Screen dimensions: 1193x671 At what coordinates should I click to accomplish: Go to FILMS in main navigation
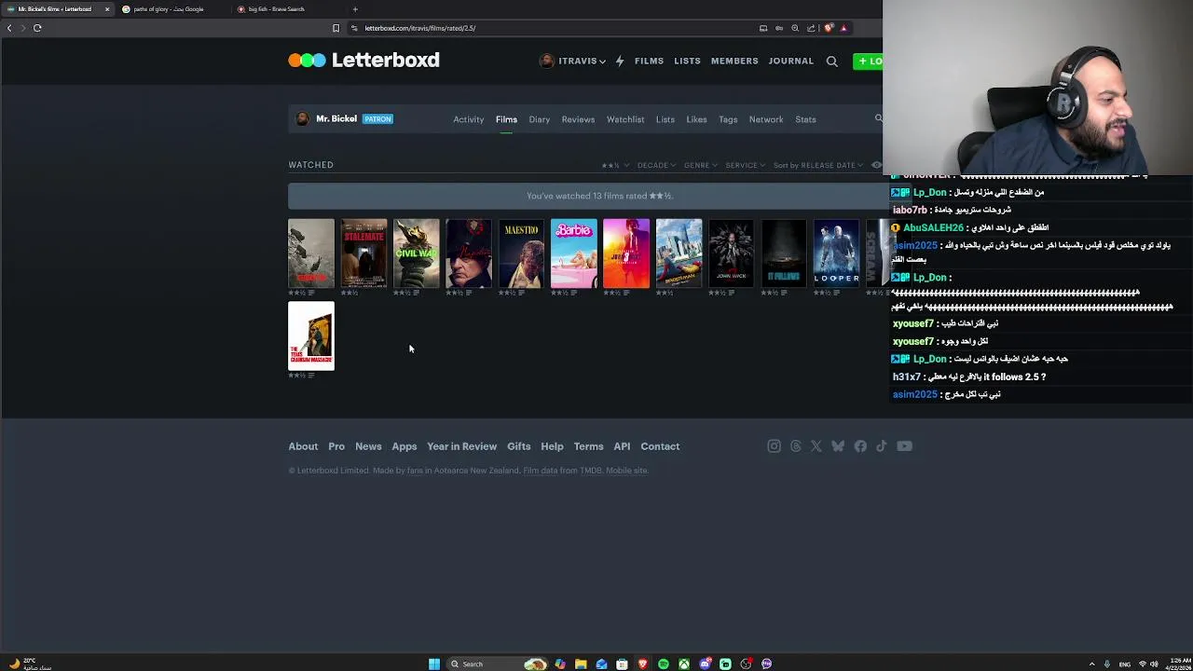pos(650,62)
